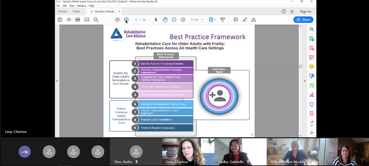369x166 pixels.
Task: Go to the previous page arrow
Action: [x=118, y=20]
